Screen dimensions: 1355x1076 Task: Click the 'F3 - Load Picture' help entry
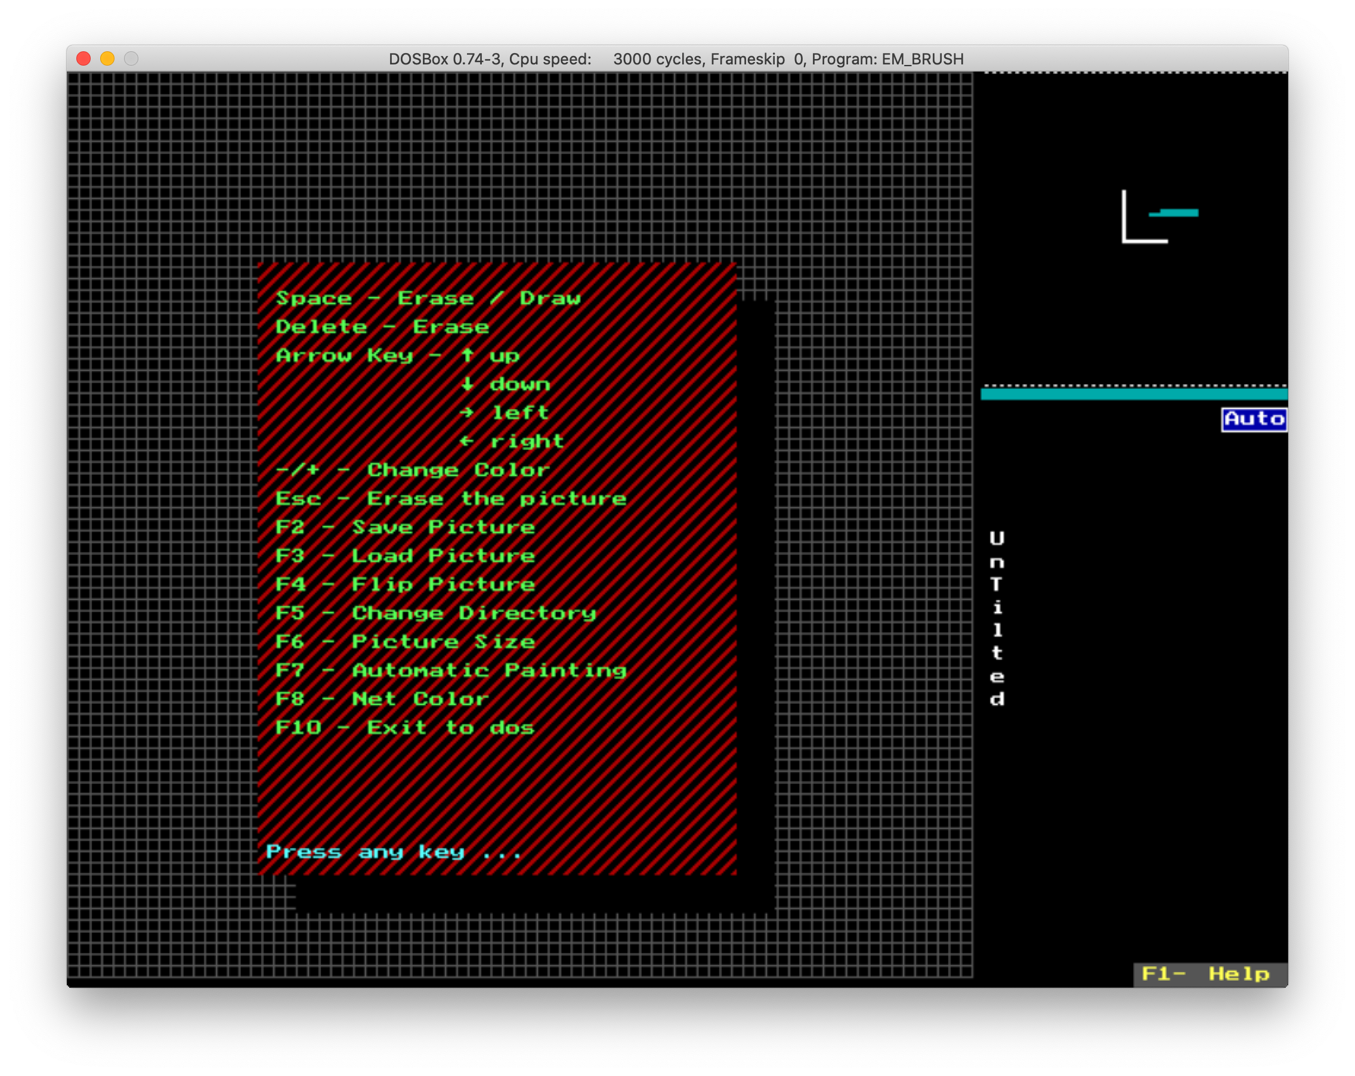(406, 556)
